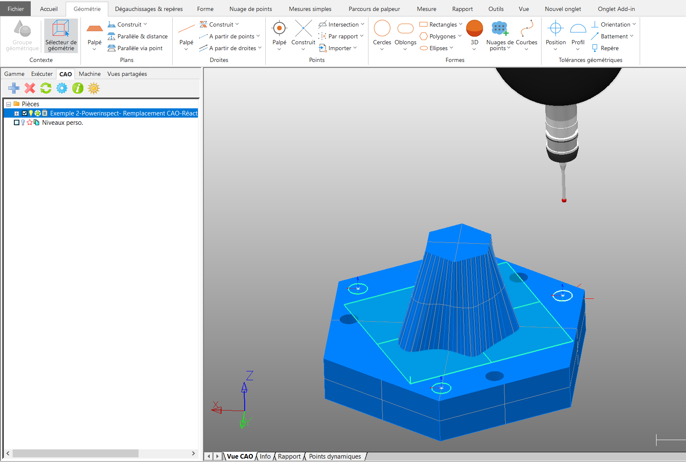Click the tree panel horizontal scrollbar
This screenshot has width=686, height=462.
[76, 453]
